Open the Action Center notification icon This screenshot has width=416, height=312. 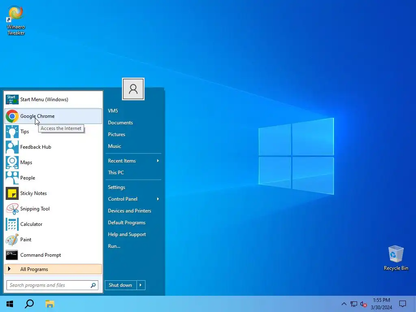point(403,304)
